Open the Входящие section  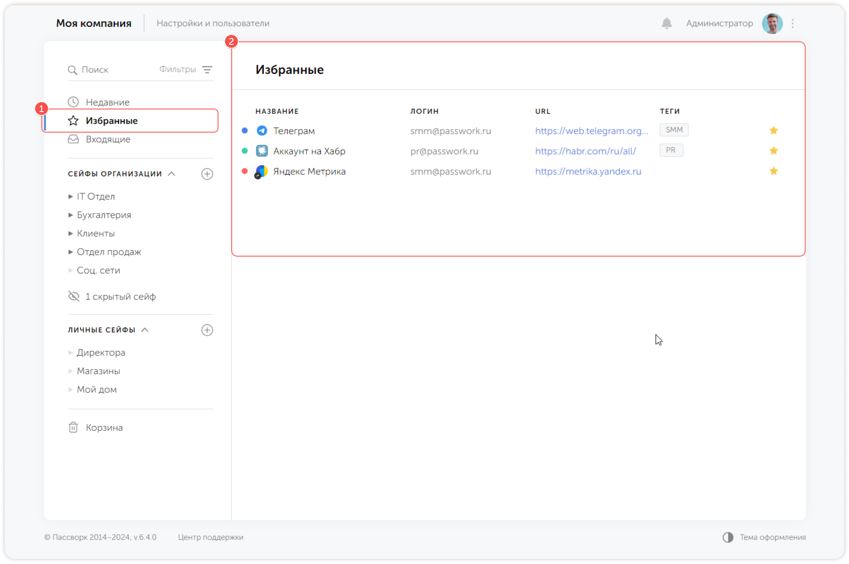point(108,139)
